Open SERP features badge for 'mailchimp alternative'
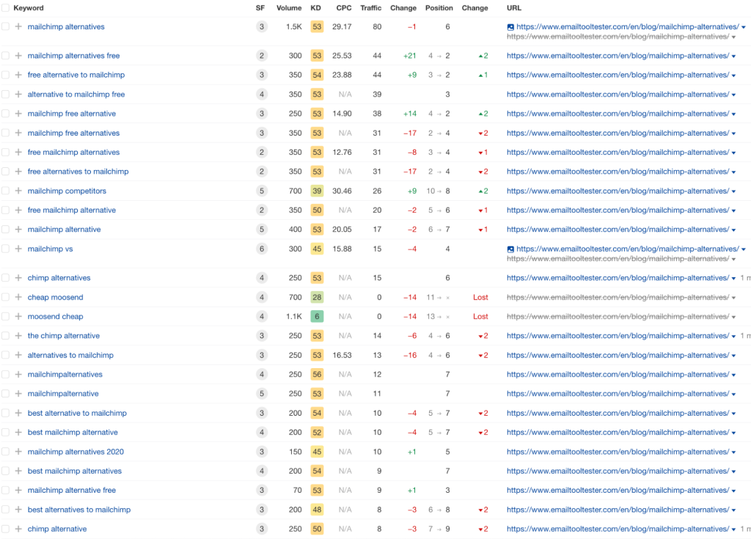This screenshot has height=539, width=751. pyautogui.click(x=262, y=230)
